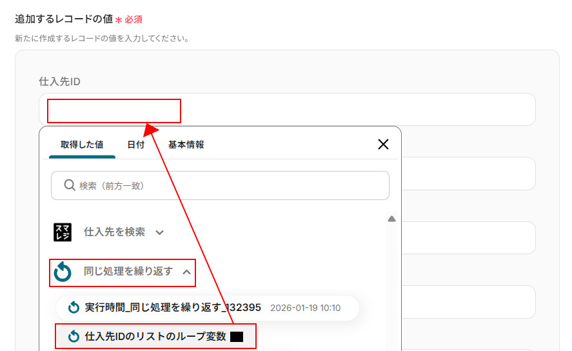
Task: Open the 日付 tab
Action: [135, 145]
